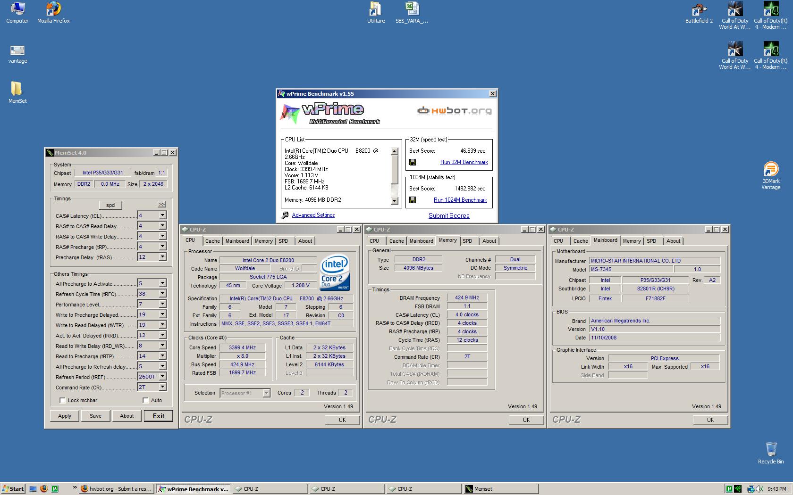793x495 pixels.
Task: Open the Computer desktop icon
Action: pos(17,13)
